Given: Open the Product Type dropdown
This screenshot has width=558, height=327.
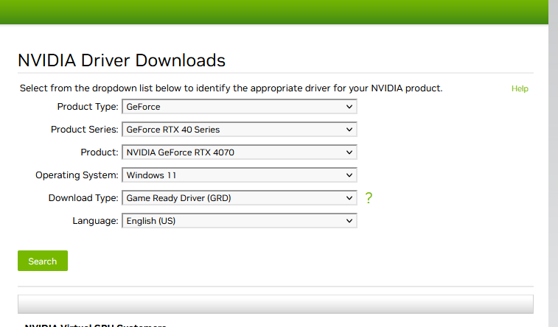Looking at the screenshot, I should coord(239,107).
